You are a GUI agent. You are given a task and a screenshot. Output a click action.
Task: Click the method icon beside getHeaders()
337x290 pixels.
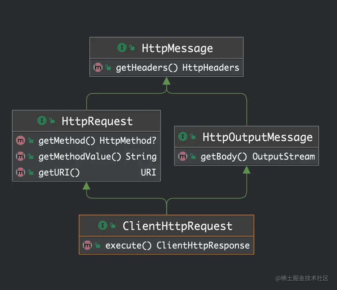click(98, 68)
